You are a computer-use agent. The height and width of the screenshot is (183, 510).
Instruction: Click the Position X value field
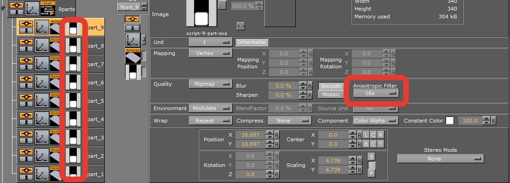pyautogui.click(x=250, y=135)
